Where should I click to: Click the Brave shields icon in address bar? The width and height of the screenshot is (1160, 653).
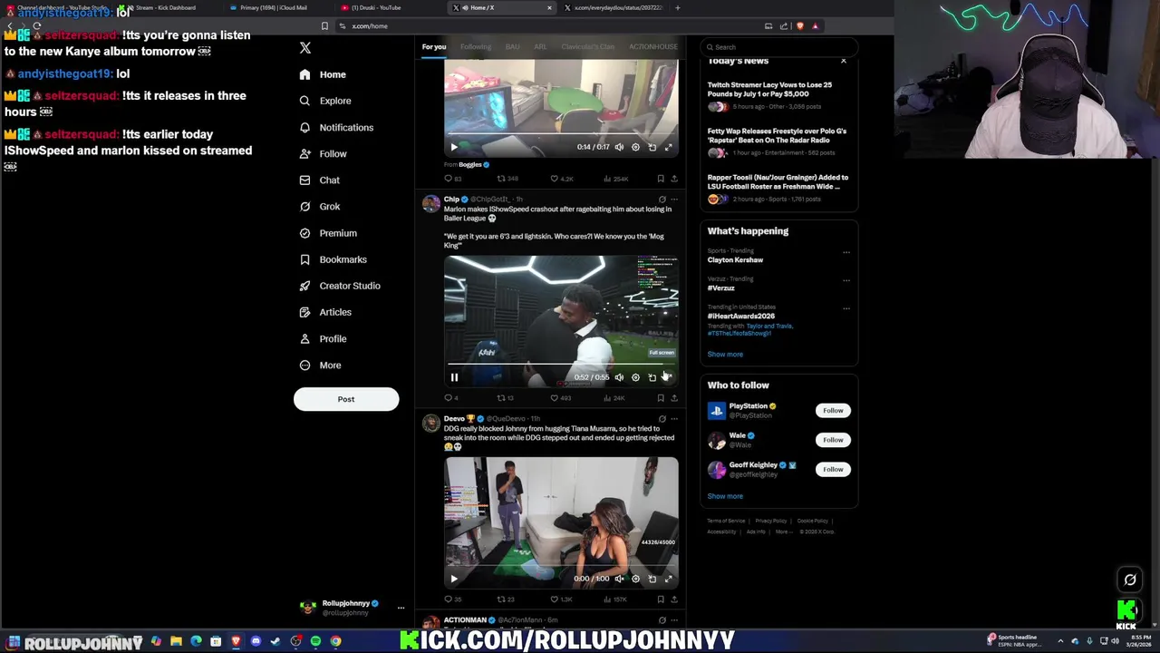[x=799, y=26]
